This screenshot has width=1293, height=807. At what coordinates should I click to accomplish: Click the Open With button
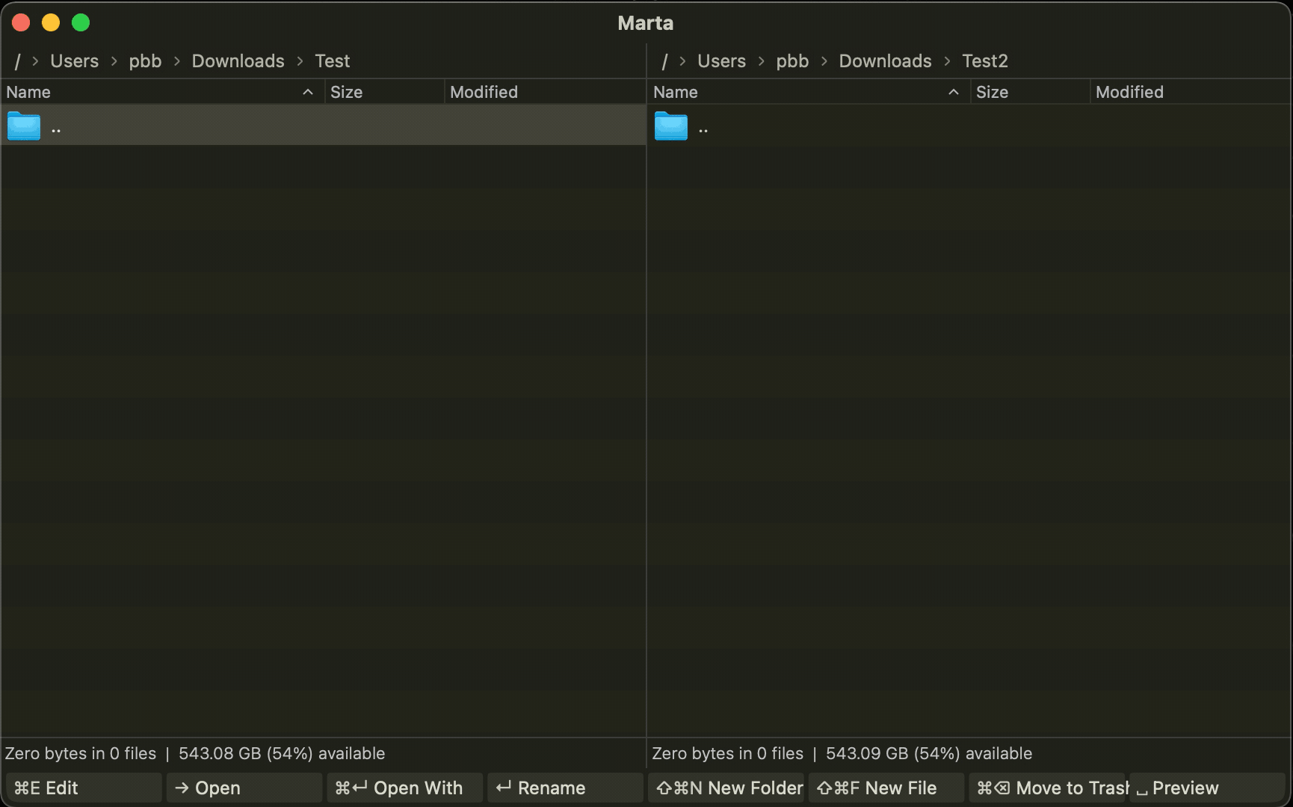tap(405, 788)
